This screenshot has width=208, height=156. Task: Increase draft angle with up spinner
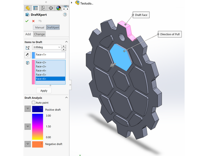(64, 46)
